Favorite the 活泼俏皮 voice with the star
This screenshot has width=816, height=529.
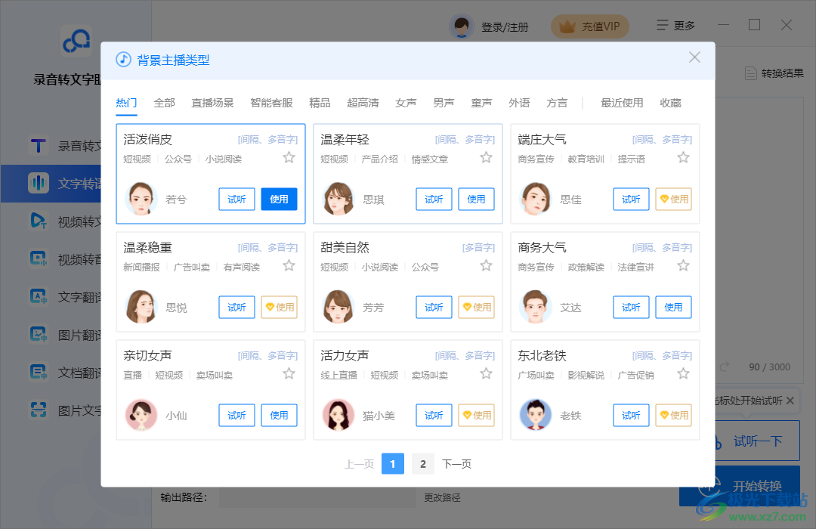[x=289, y=157]
